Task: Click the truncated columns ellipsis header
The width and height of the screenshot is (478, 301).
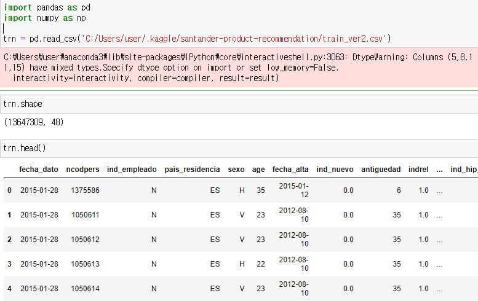Action: (439, 170)
